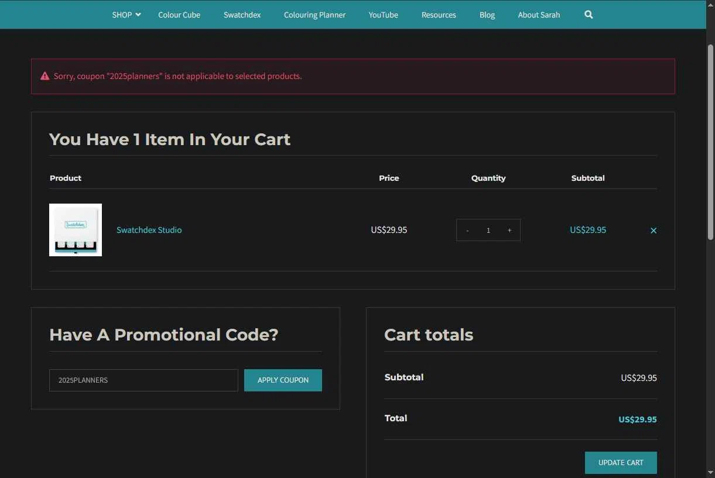Click the Have A Promotional Code heading
Image resolution: width=715 pixels, height=478 pixels.
pos(164,335)
